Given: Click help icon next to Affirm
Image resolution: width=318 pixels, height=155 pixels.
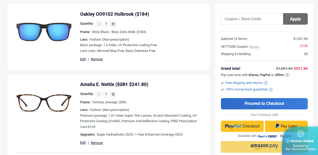Looking at the screenshot, I should (x=287, y=75).
